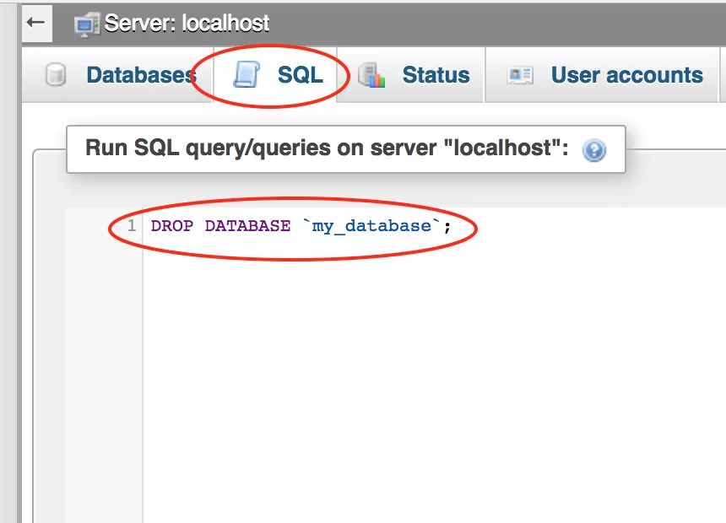Click the semicolon ending the SQL statement
The image size is (726, 523).
(x=448, y=225)
